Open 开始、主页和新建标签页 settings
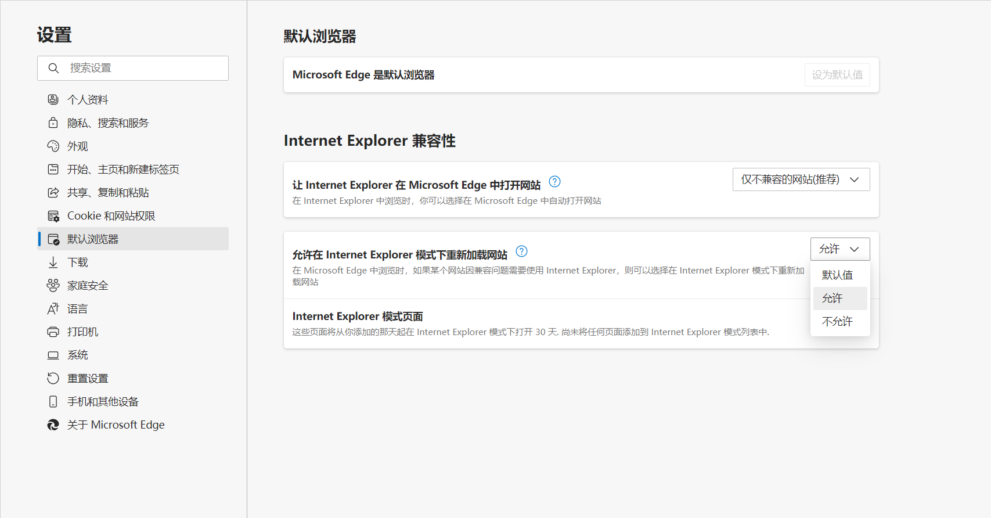This screenshot has height=518, width=991. click(133, 169)
